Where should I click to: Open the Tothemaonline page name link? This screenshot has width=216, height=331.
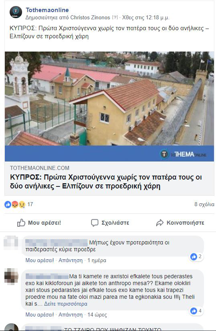point(47,10)
